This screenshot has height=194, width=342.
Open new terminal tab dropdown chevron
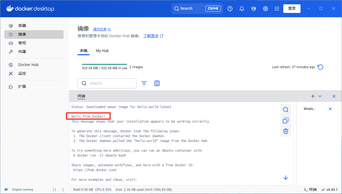(x=320, y=96)
